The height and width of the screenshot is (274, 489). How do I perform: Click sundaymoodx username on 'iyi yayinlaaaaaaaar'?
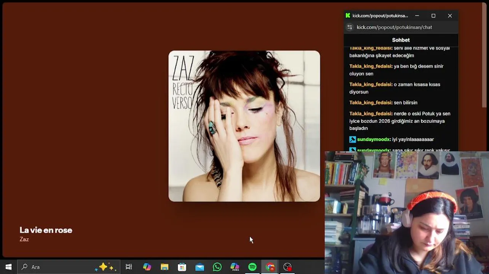(374, 139)
